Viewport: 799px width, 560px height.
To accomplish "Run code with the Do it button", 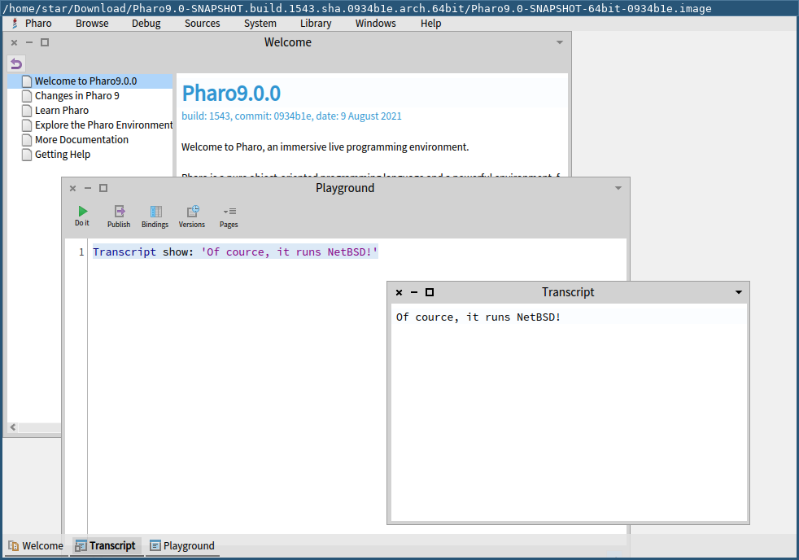I will pyautogui.click(x=82, y=216).
